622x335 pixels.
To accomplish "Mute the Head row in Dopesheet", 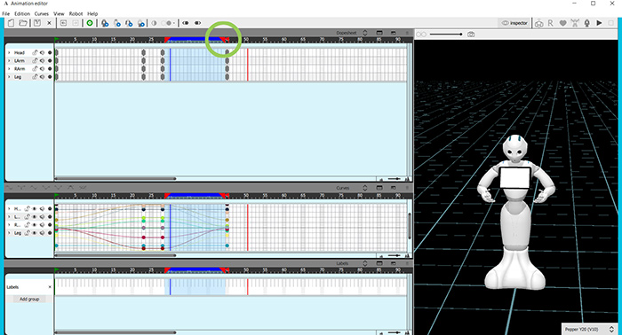I will (42, 52).
